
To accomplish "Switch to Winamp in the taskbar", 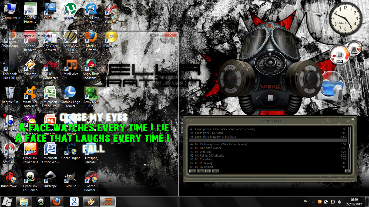I will pos(91,202).
